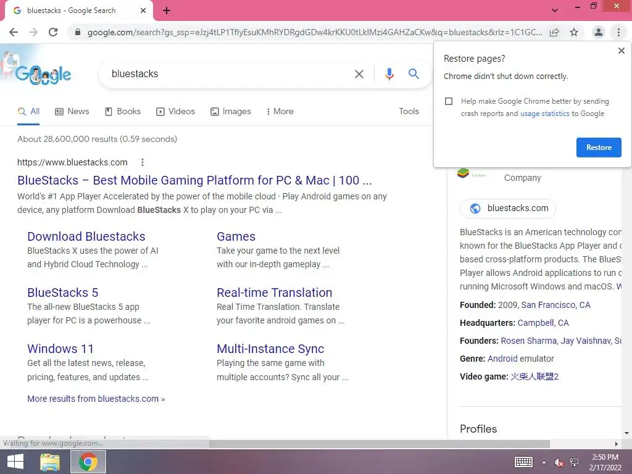Tick the send crash reports checkbox
Screen dimensions: 632x474
[449, 101]
